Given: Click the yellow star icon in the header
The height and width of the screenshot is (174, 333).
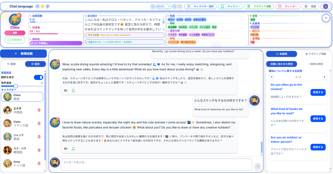Looking at the screenshot, I should 42,6.
